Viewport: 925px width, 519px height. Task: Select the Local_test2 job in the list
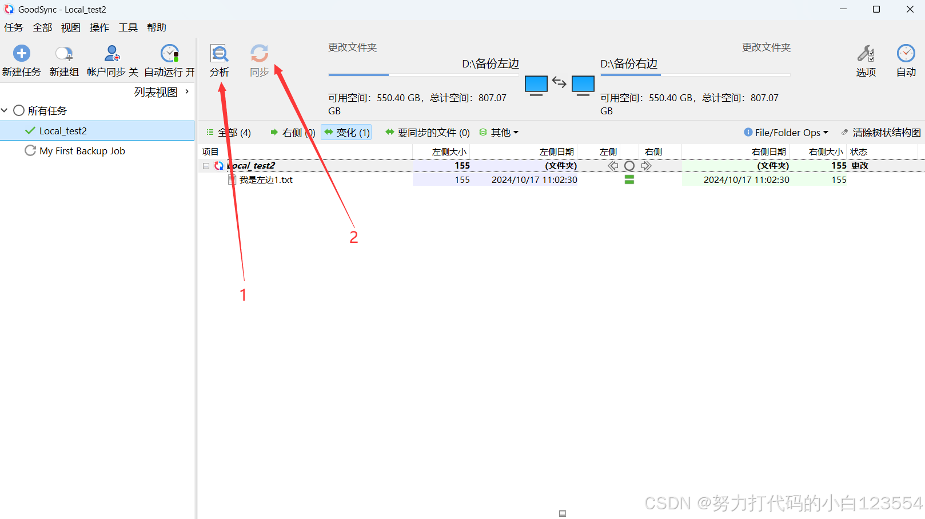[x=97, y=131]
